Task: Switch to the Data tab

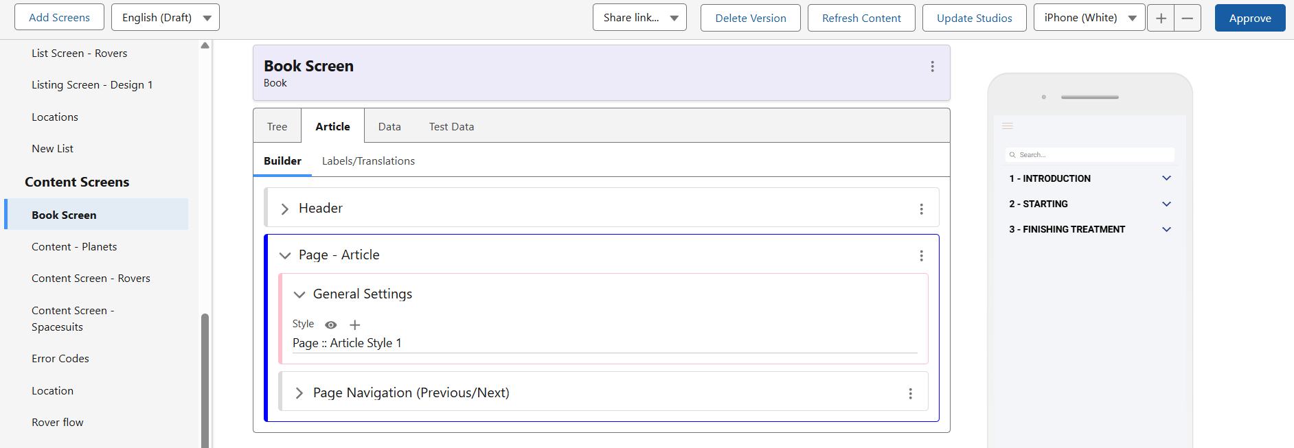Action: click(389, 127)
